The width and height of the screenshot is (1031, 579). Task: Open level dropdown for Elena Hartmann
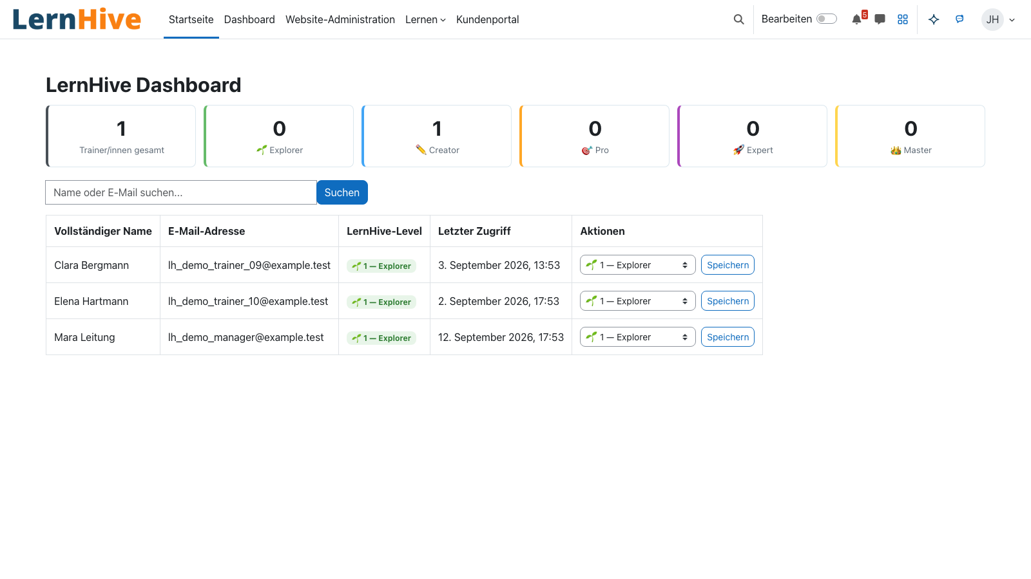click(x=637, y=301)
